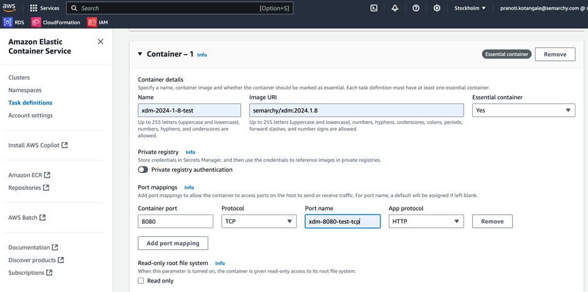Open the Stockholm region dropdown
Screen dimensions: 588x292
point(470,8)
